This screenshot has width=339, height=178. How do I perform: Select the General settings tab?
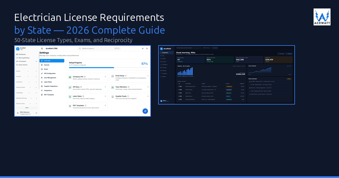52,65
